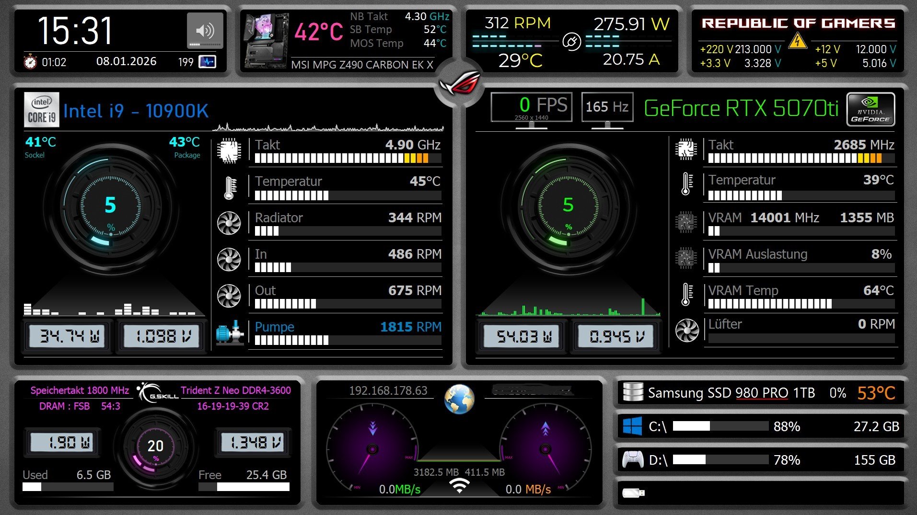Click the CPU usage circular gauge

[x=111, y=207]
